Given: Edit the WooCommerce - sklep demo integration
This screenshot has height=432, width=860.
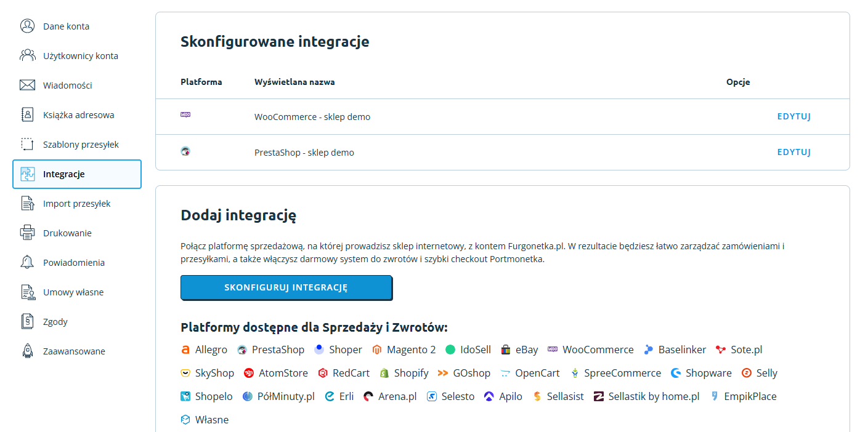Looking at the screenshot, I should click(x=793, y=117).
